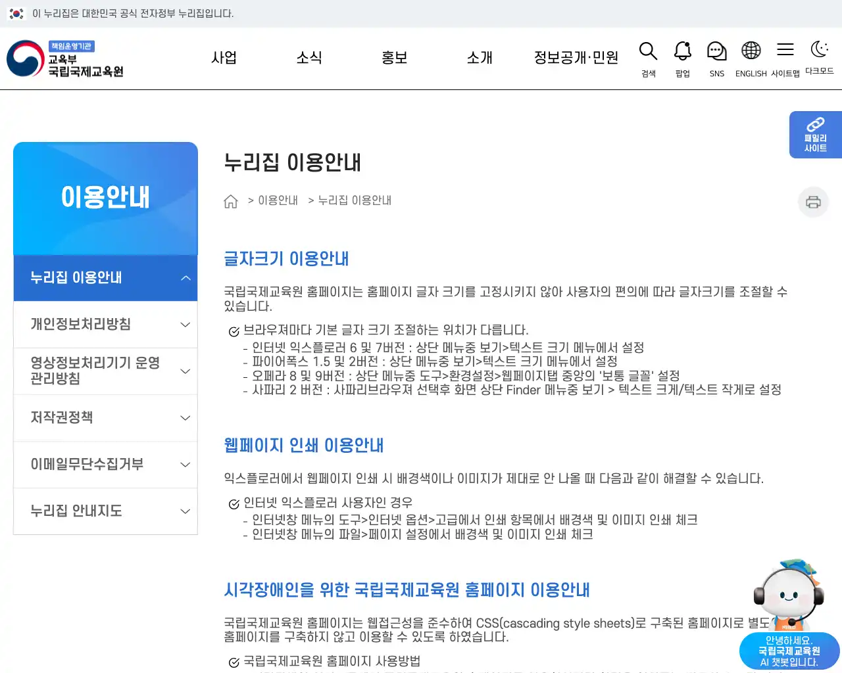Select 이메일무단수집거부 in the sidebar
842x673 pixels.
coord(87,464)
